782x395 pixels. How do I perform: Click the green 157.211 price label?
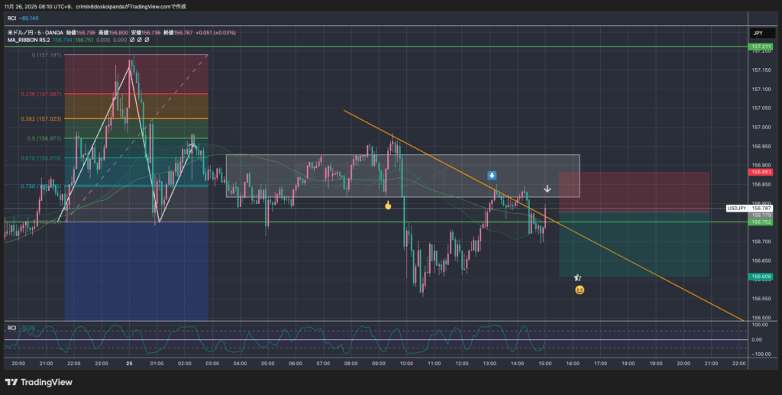point(761,47)
